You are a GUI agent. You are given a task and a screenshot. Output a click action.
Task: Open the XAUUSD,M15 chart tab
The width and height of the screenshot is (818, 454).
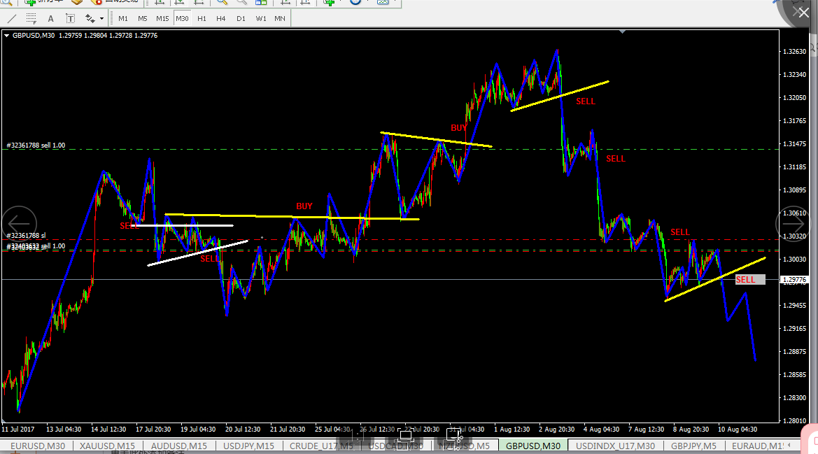[x=107, y=446]
